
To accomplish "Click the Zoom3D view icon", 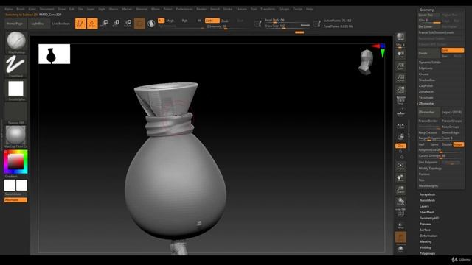I will tap(400, 190).
